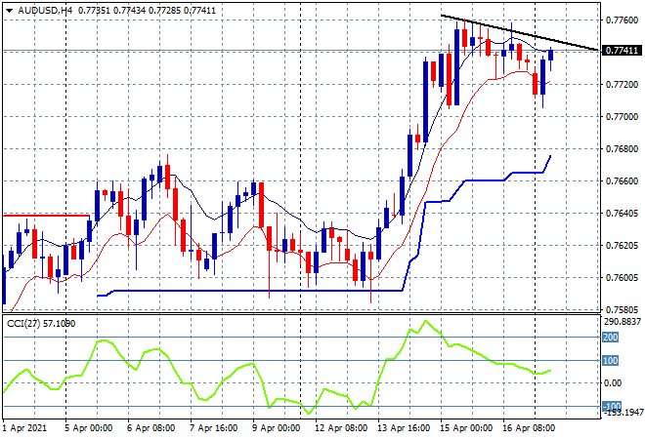Click the 0.75805 price axis label
Screen dimensions: 645x439
pos(622,309)
